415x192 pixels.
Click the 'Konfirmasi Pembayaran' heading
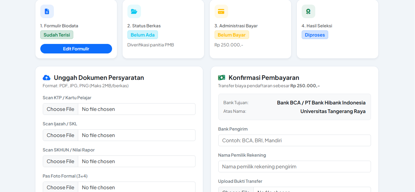[264, 77]
